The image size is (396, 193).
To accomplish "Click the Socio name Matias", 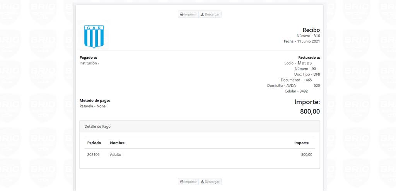I will click(305, 63).
